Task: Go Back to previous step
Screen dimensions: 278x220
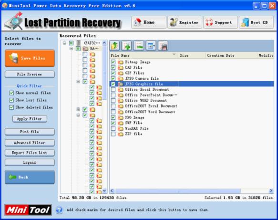Action: 30,177
